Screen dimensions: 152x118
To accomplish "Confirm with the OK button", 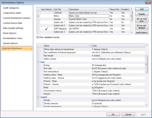I will (113, 114).
